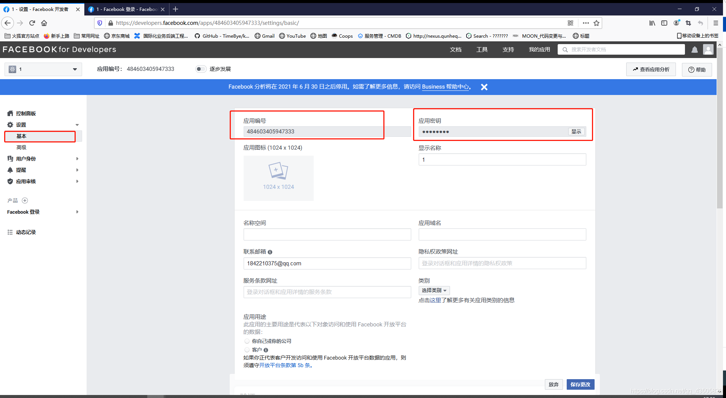This screenshot has width=726, height=398.
Task: Open GitHub bookmark in bookmarks bar
Action: 222,36
